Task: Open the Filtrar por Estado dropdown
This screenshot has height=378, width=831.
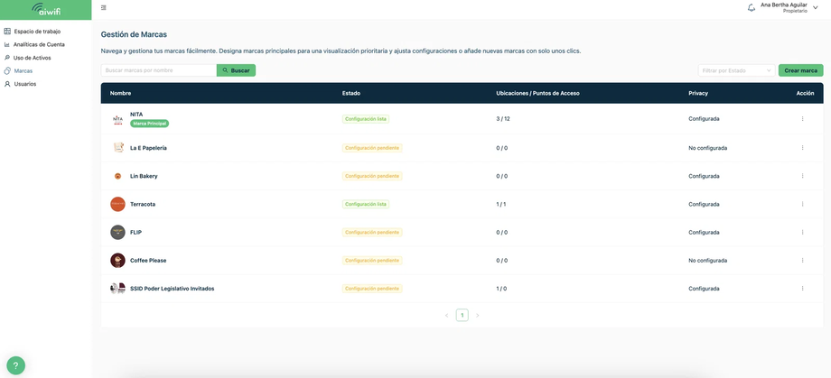Action: [x=737, y=70]
